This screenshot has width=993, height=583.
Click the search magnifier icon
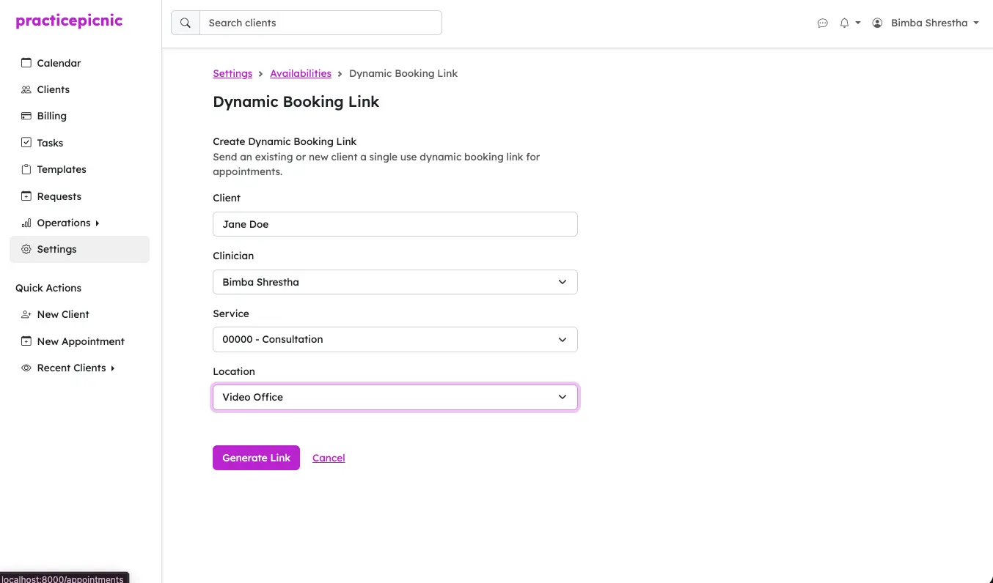pos(186,23)
